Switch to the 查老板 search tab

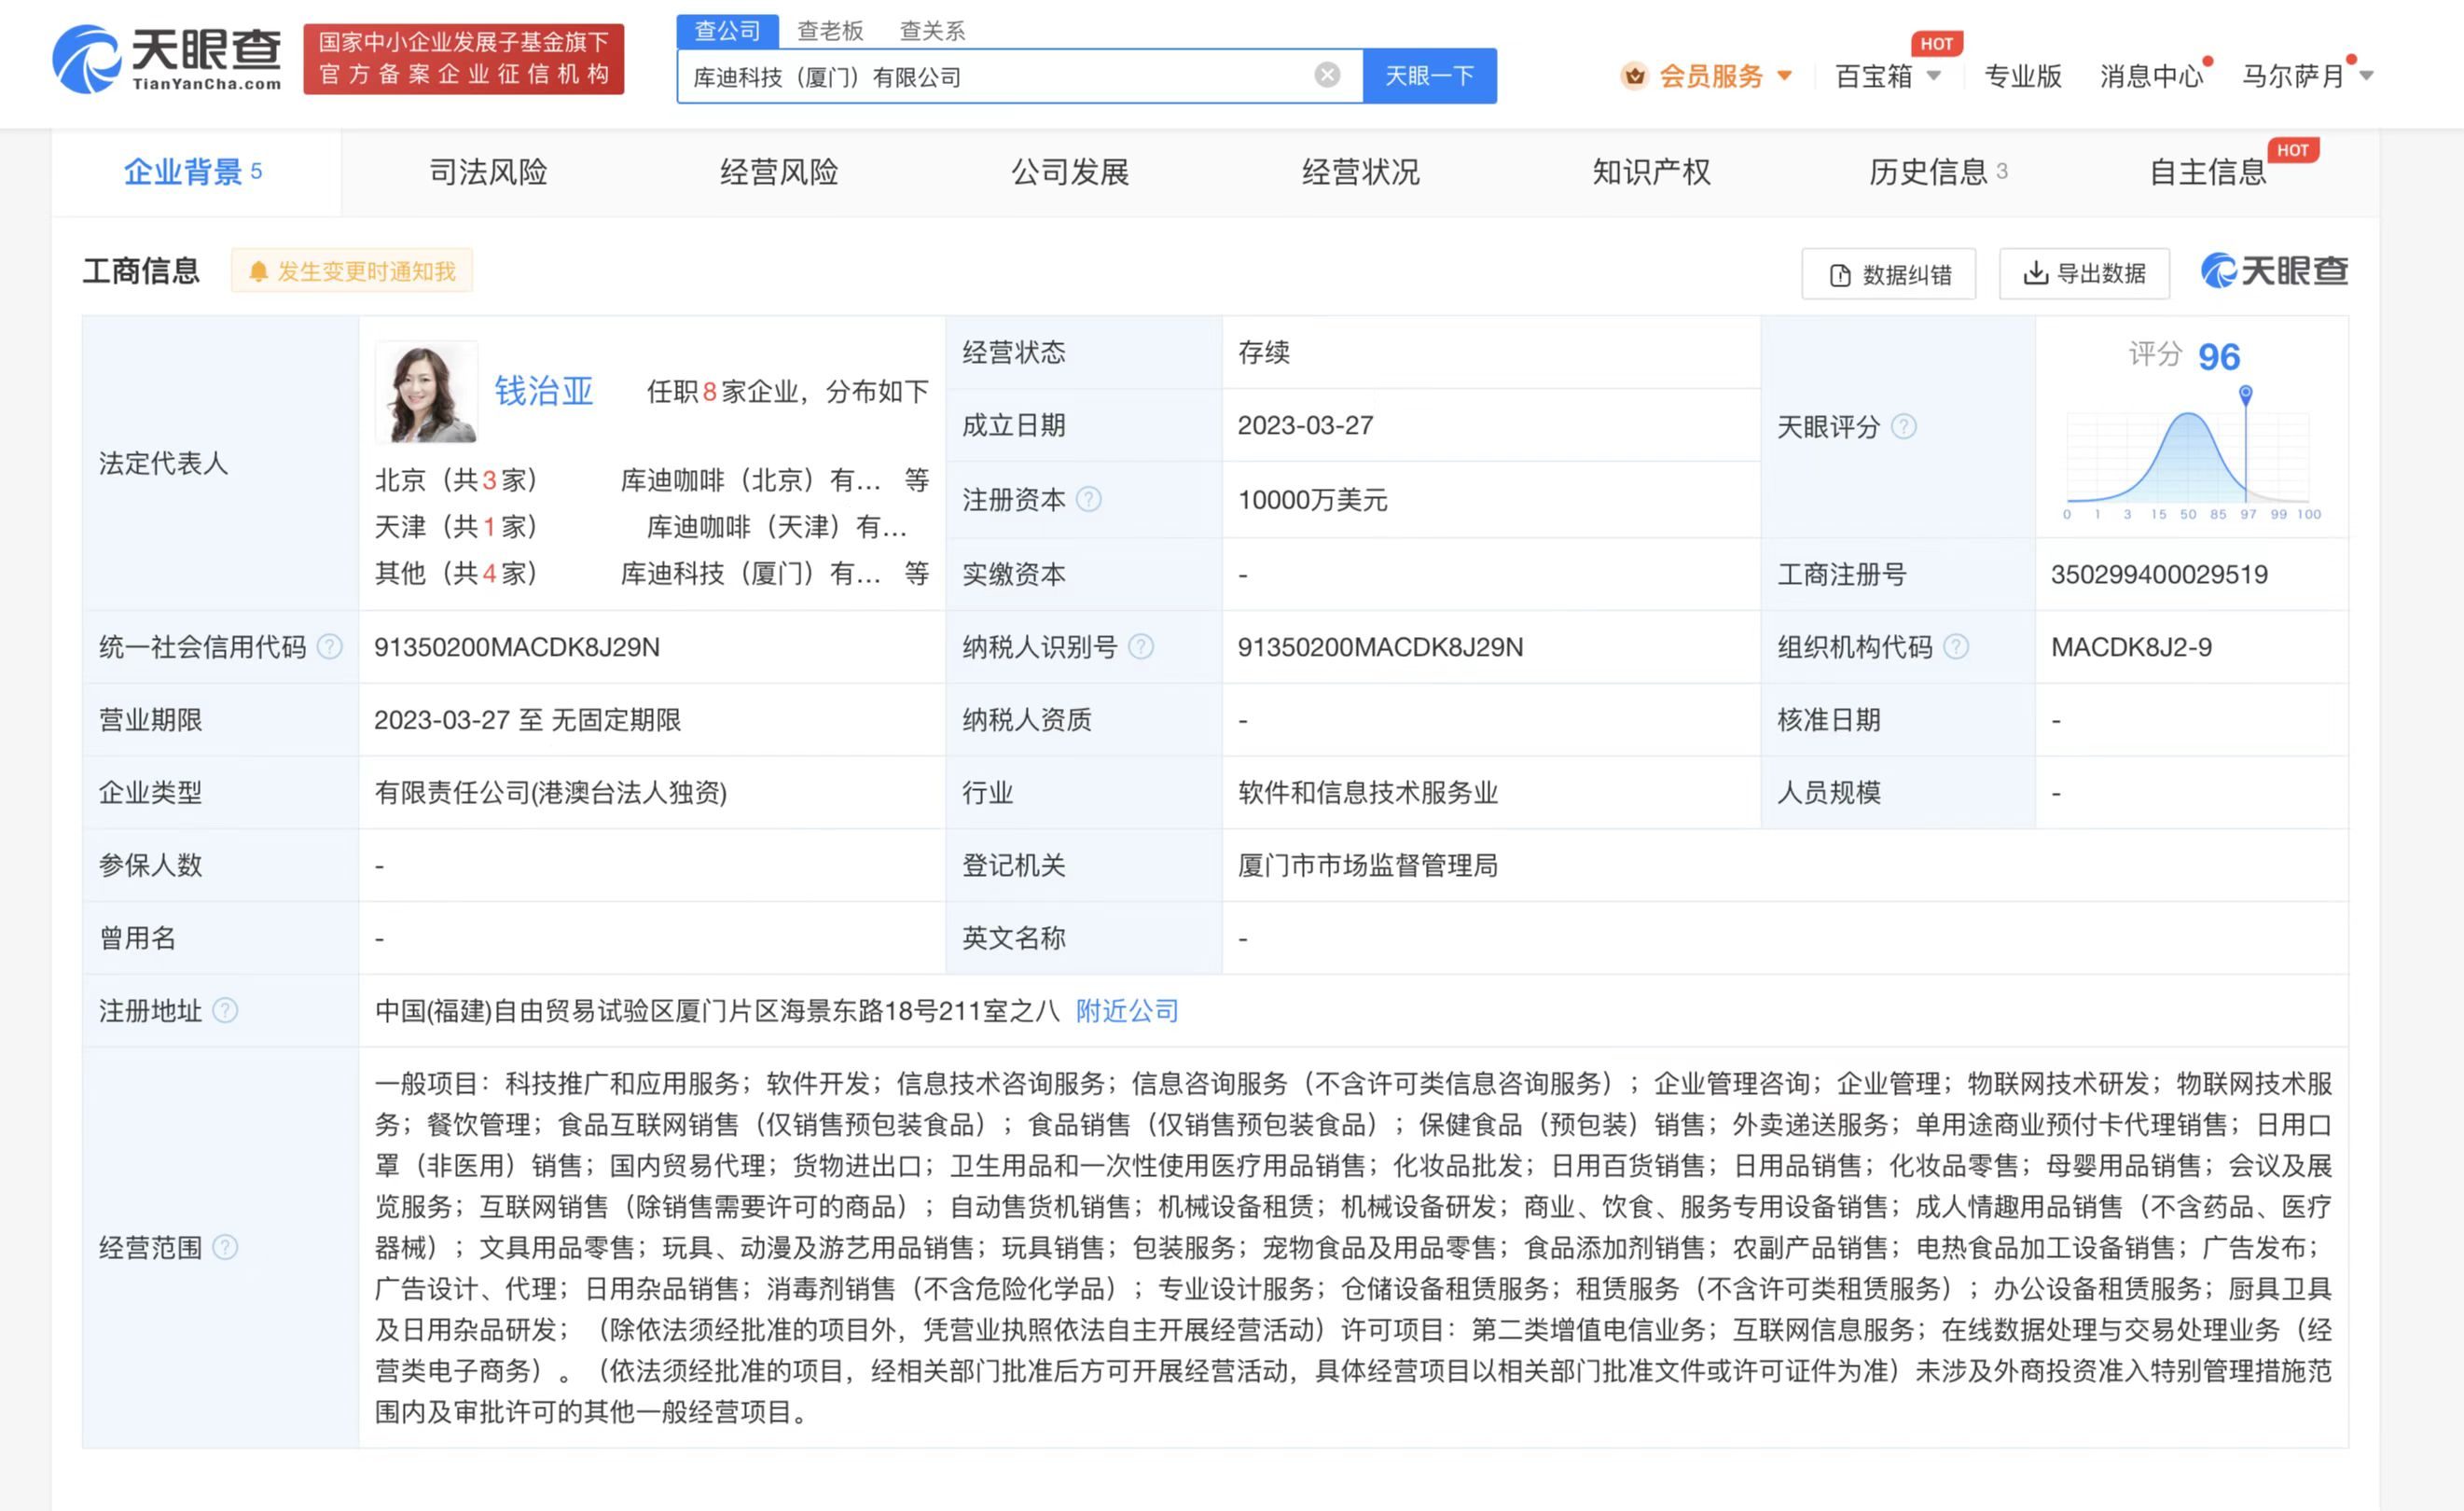[830, 31]
